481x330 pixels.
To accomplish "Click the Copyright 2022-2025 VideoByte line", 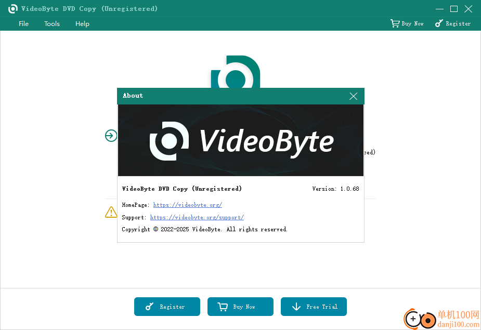I will 204,229.
